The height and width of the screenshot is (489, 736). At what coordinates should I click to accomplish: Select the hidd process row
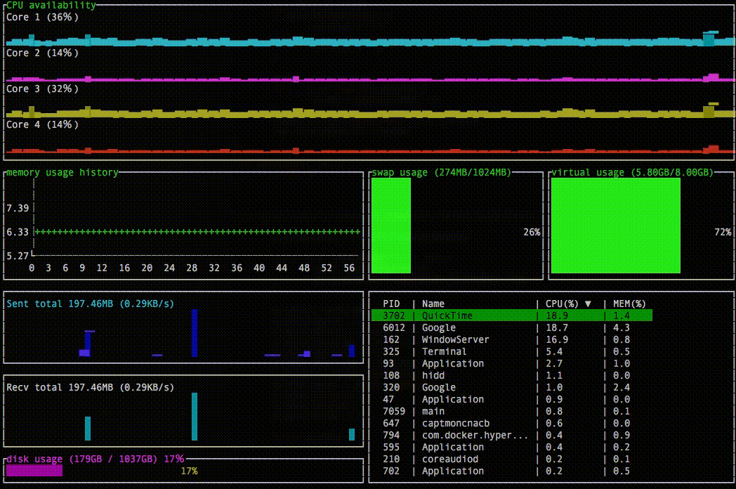pos(433,376)
